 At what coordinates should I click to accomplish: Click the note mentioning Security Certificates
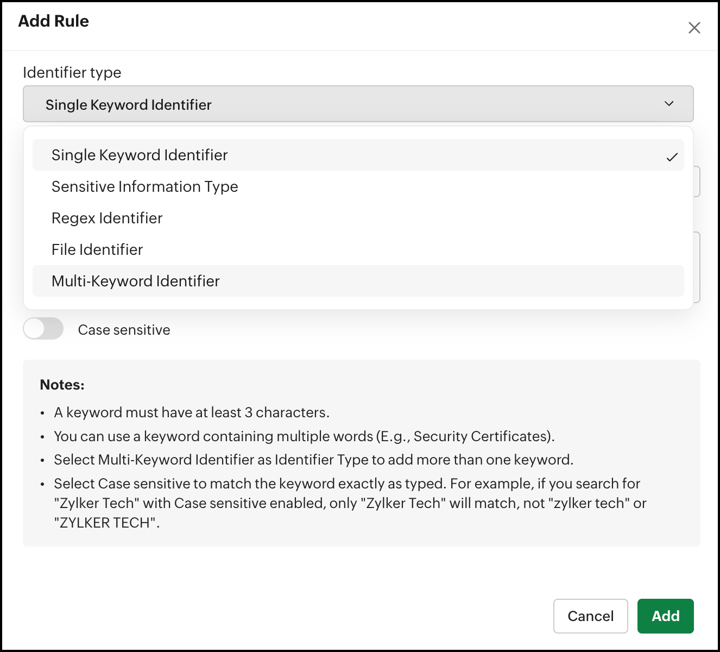304,437
